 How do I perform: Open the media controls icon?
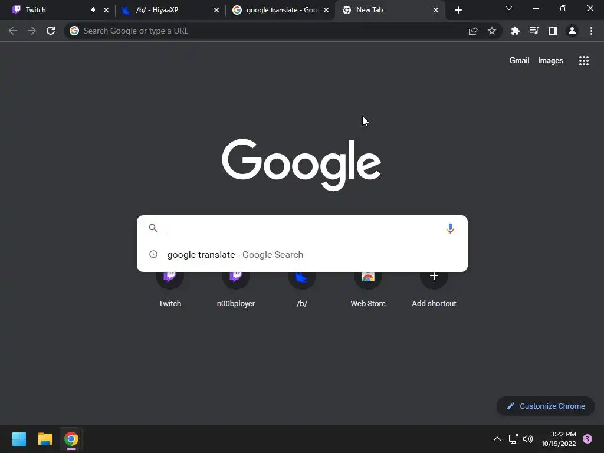pyautogui.click(x=534, y=31)
